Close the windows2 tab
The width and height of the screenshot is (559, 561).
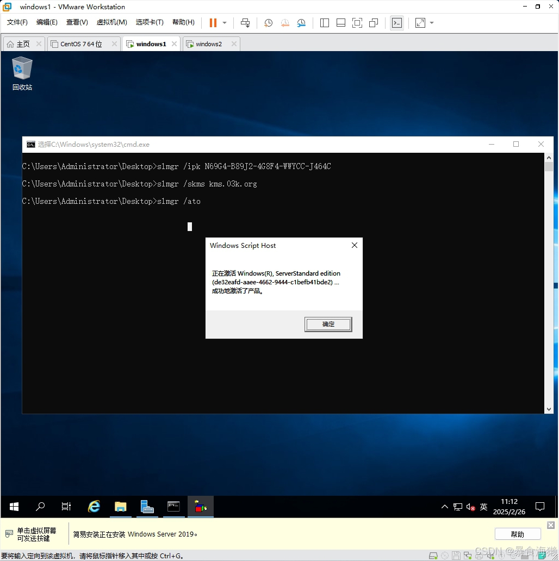pyautogui.click(x=234, y=43)
